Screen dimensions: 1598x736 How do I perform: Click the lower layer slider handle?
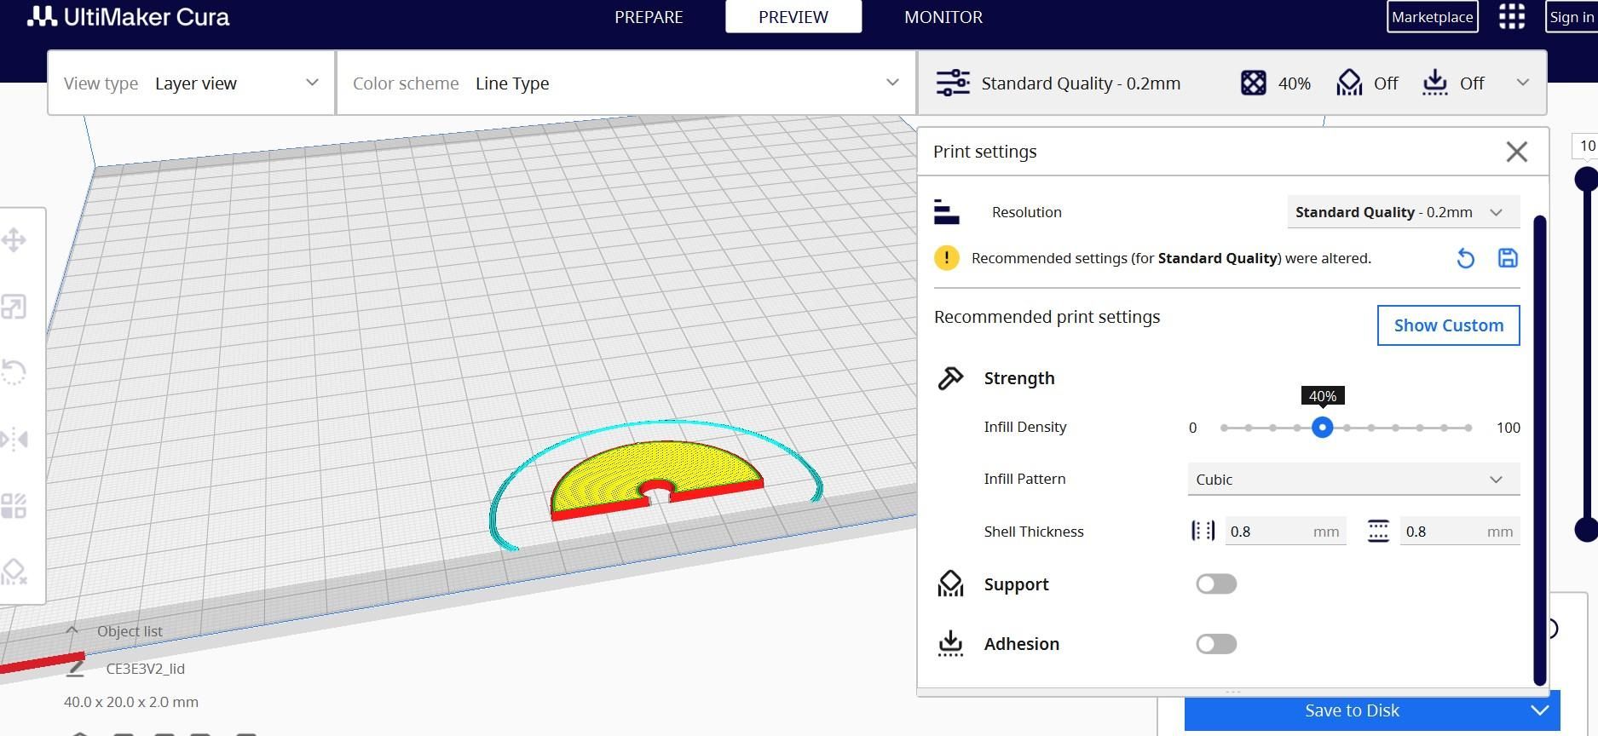(x=1586, y=530)
